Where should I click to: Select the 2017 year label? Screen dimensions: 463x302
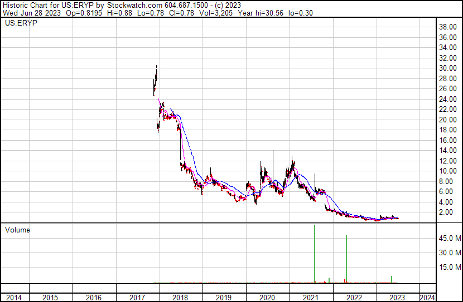click(x=137, y=298)
